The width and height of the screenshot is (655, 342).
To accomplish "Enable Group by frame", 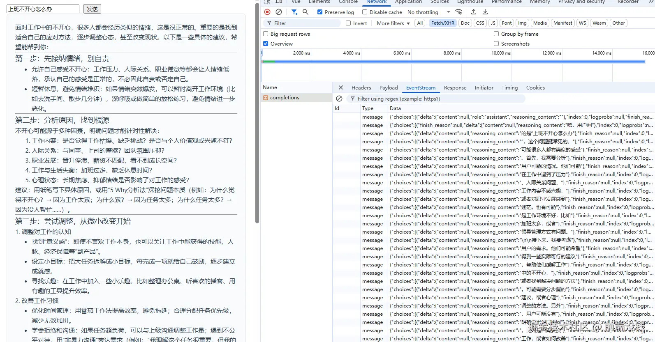I will [496, 34].
